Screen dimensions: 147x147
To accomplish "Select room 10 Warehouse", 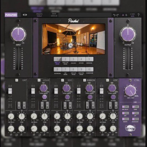I will tap(89, 69).
